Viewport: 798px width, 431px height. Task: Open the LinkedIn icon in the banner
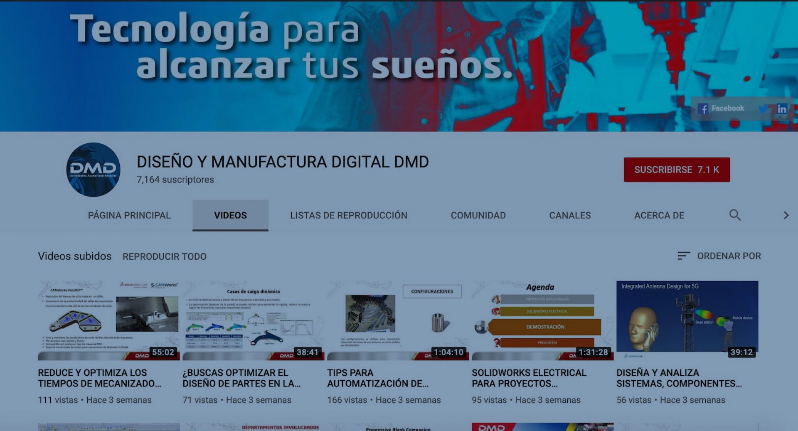(782, 109)
